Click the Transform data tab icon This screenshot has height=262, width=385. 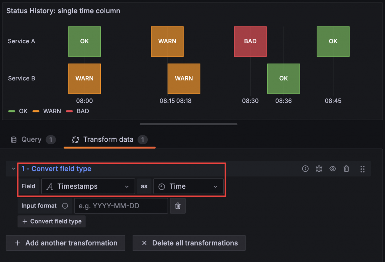tap(76, 140)
